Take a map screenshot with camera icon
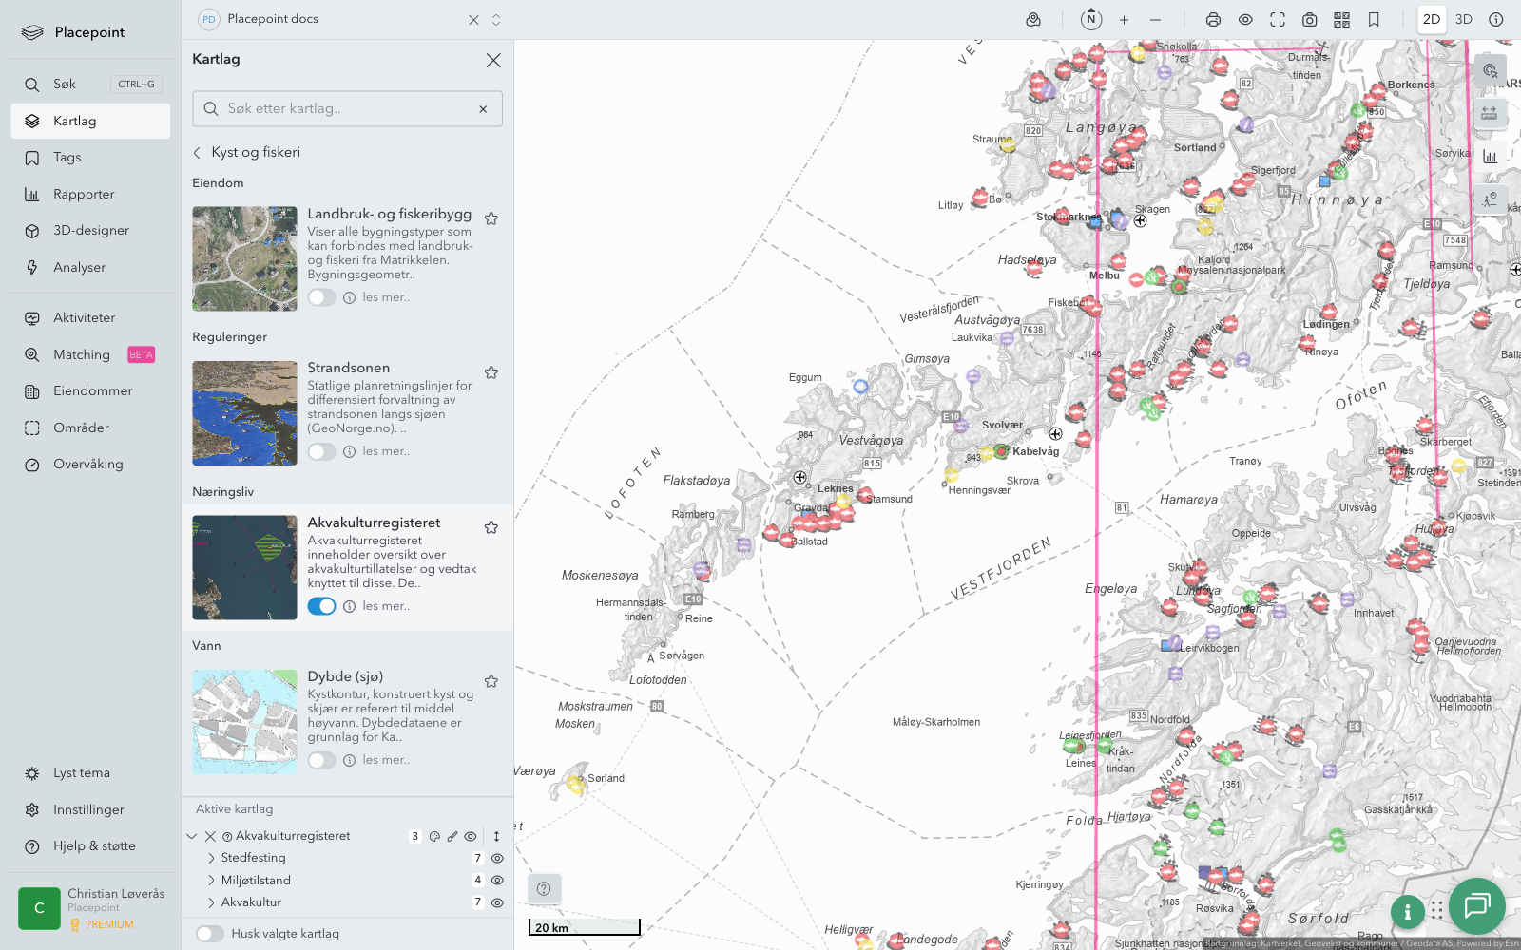 pyautogui.click(x=1309, y=20)
